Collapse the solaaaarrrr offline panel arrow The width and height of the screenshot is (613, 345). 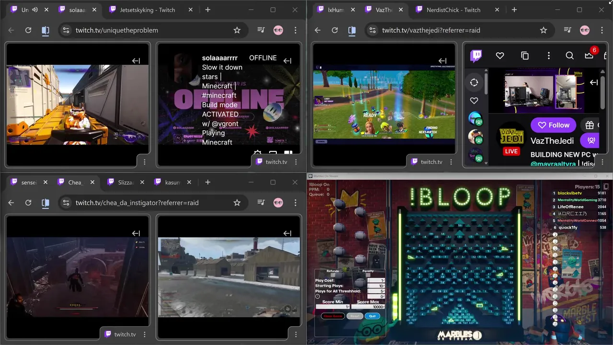click(287, 61)
